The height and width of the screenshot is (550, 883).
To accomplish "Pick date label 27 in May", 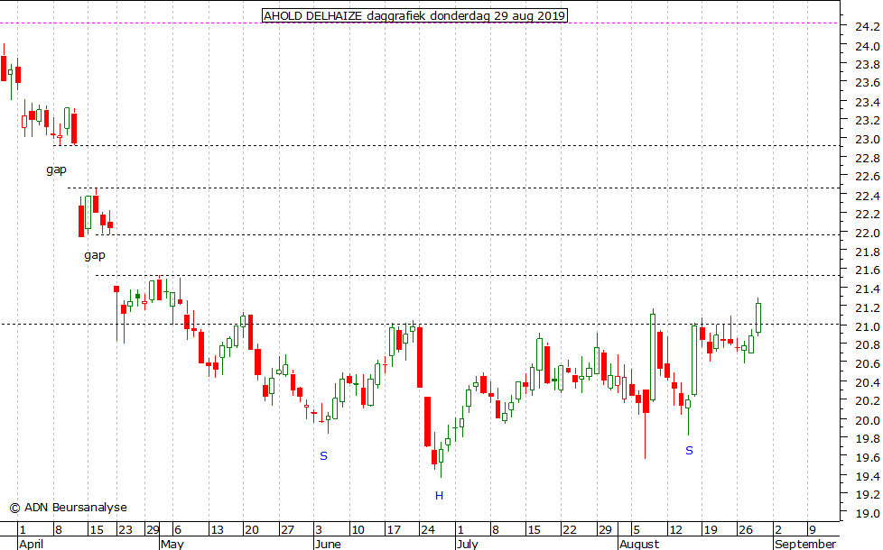I will [x=287, y=530].
